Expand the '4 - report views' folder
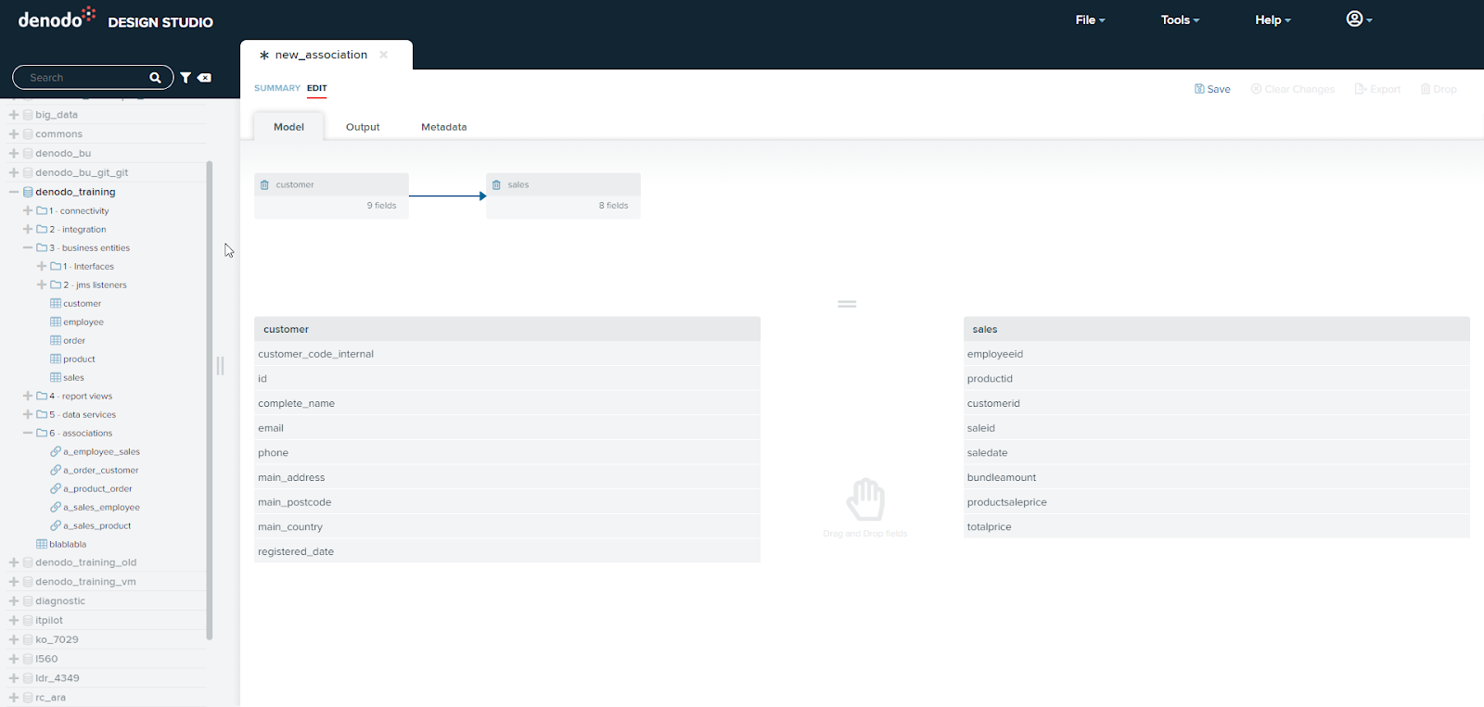This screenshot has height=707, width=1484. point(28,396)
